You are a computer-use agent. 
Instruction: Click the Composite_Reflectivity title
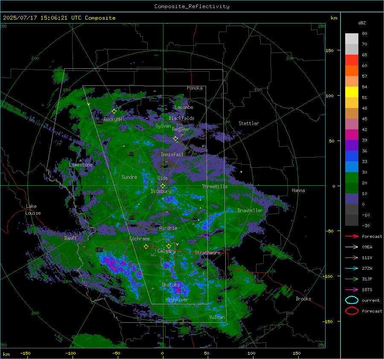pos(192,6)
